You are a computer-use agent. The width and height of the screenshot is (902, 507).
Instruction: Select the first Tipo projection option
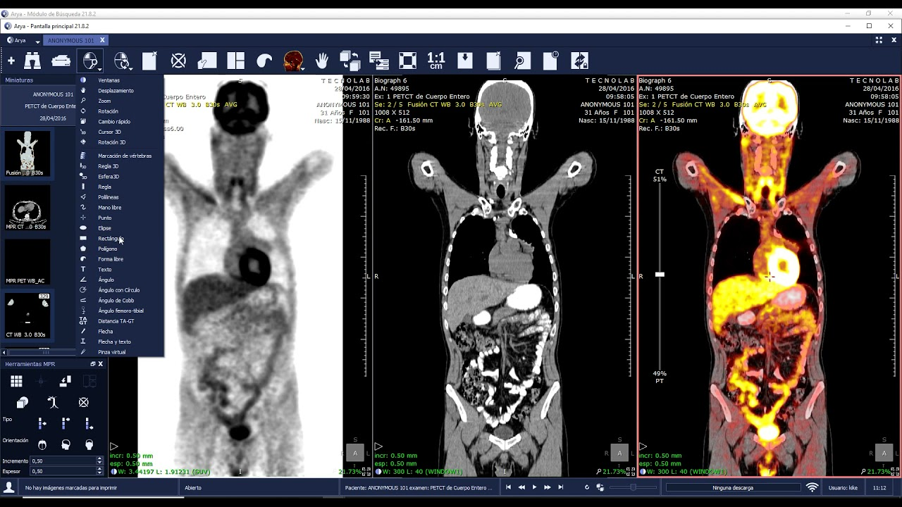pos(42,423)
